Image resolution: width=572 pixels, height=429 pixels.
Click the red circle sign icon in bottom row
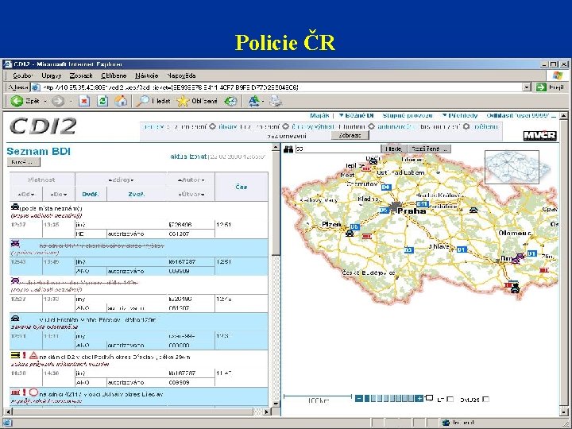33,392
